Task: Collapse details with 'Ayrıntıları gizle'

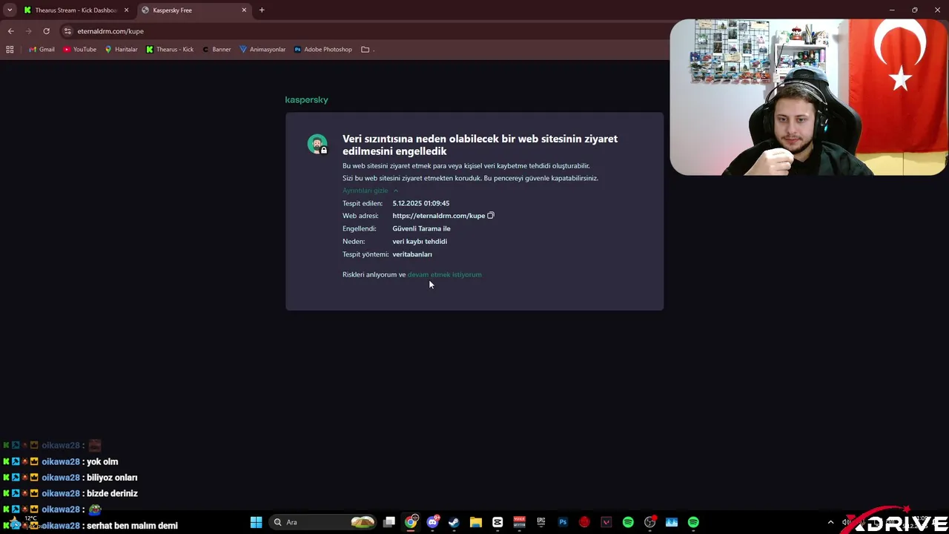Action: pos(370,191)
